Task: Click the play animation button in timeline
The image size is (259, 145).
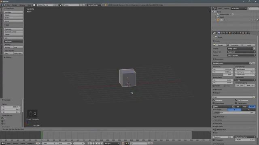Action: (96, 143)
